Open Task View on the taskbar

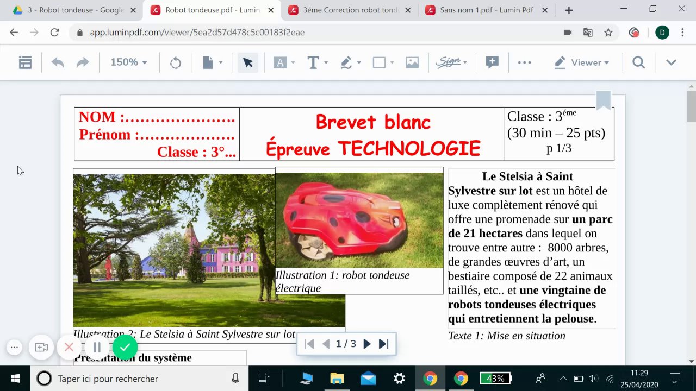click(x=264, y=379)
